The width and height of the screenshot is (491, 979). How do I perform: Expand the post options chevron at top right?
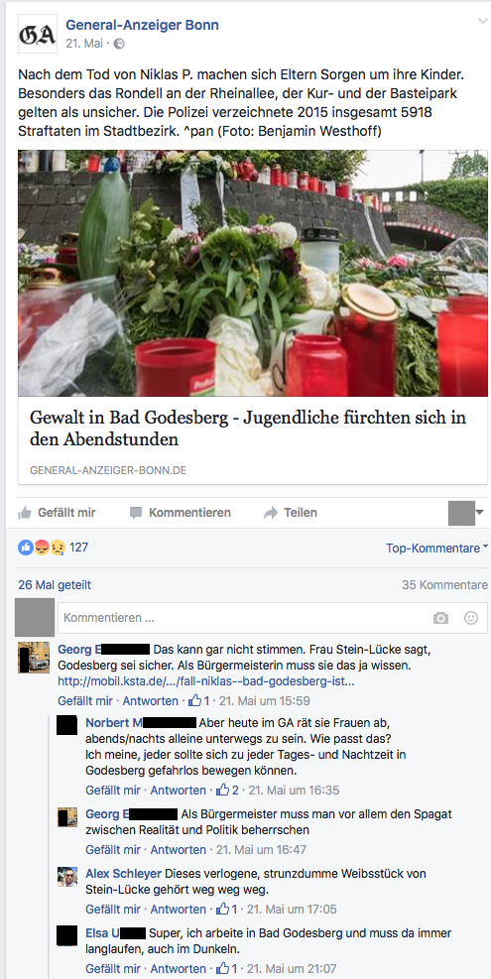point(482,21)
